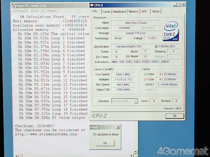Maximize the CPU-Z window
Image resolution: width=210 pixels, height=157 pixels.
coord(179,5)
